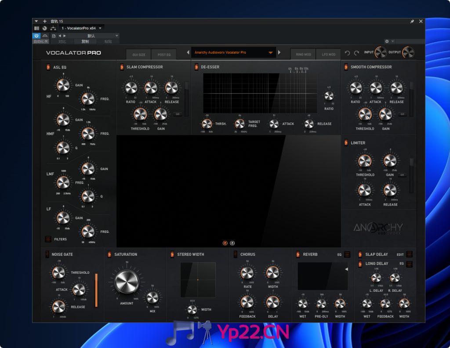Click the Slam Compressor THRESHOLD knob
The width and height of the screenshot is (450, 348).
point(140,115)
